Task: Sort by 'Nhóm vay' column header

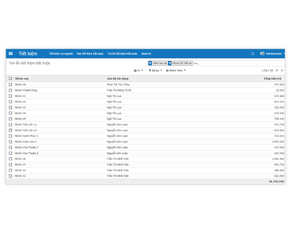Action: [22, 79]
